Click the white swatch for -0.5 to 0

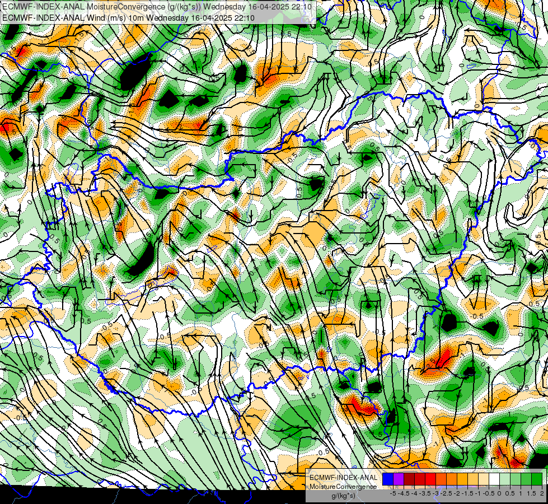coord(494,479)
